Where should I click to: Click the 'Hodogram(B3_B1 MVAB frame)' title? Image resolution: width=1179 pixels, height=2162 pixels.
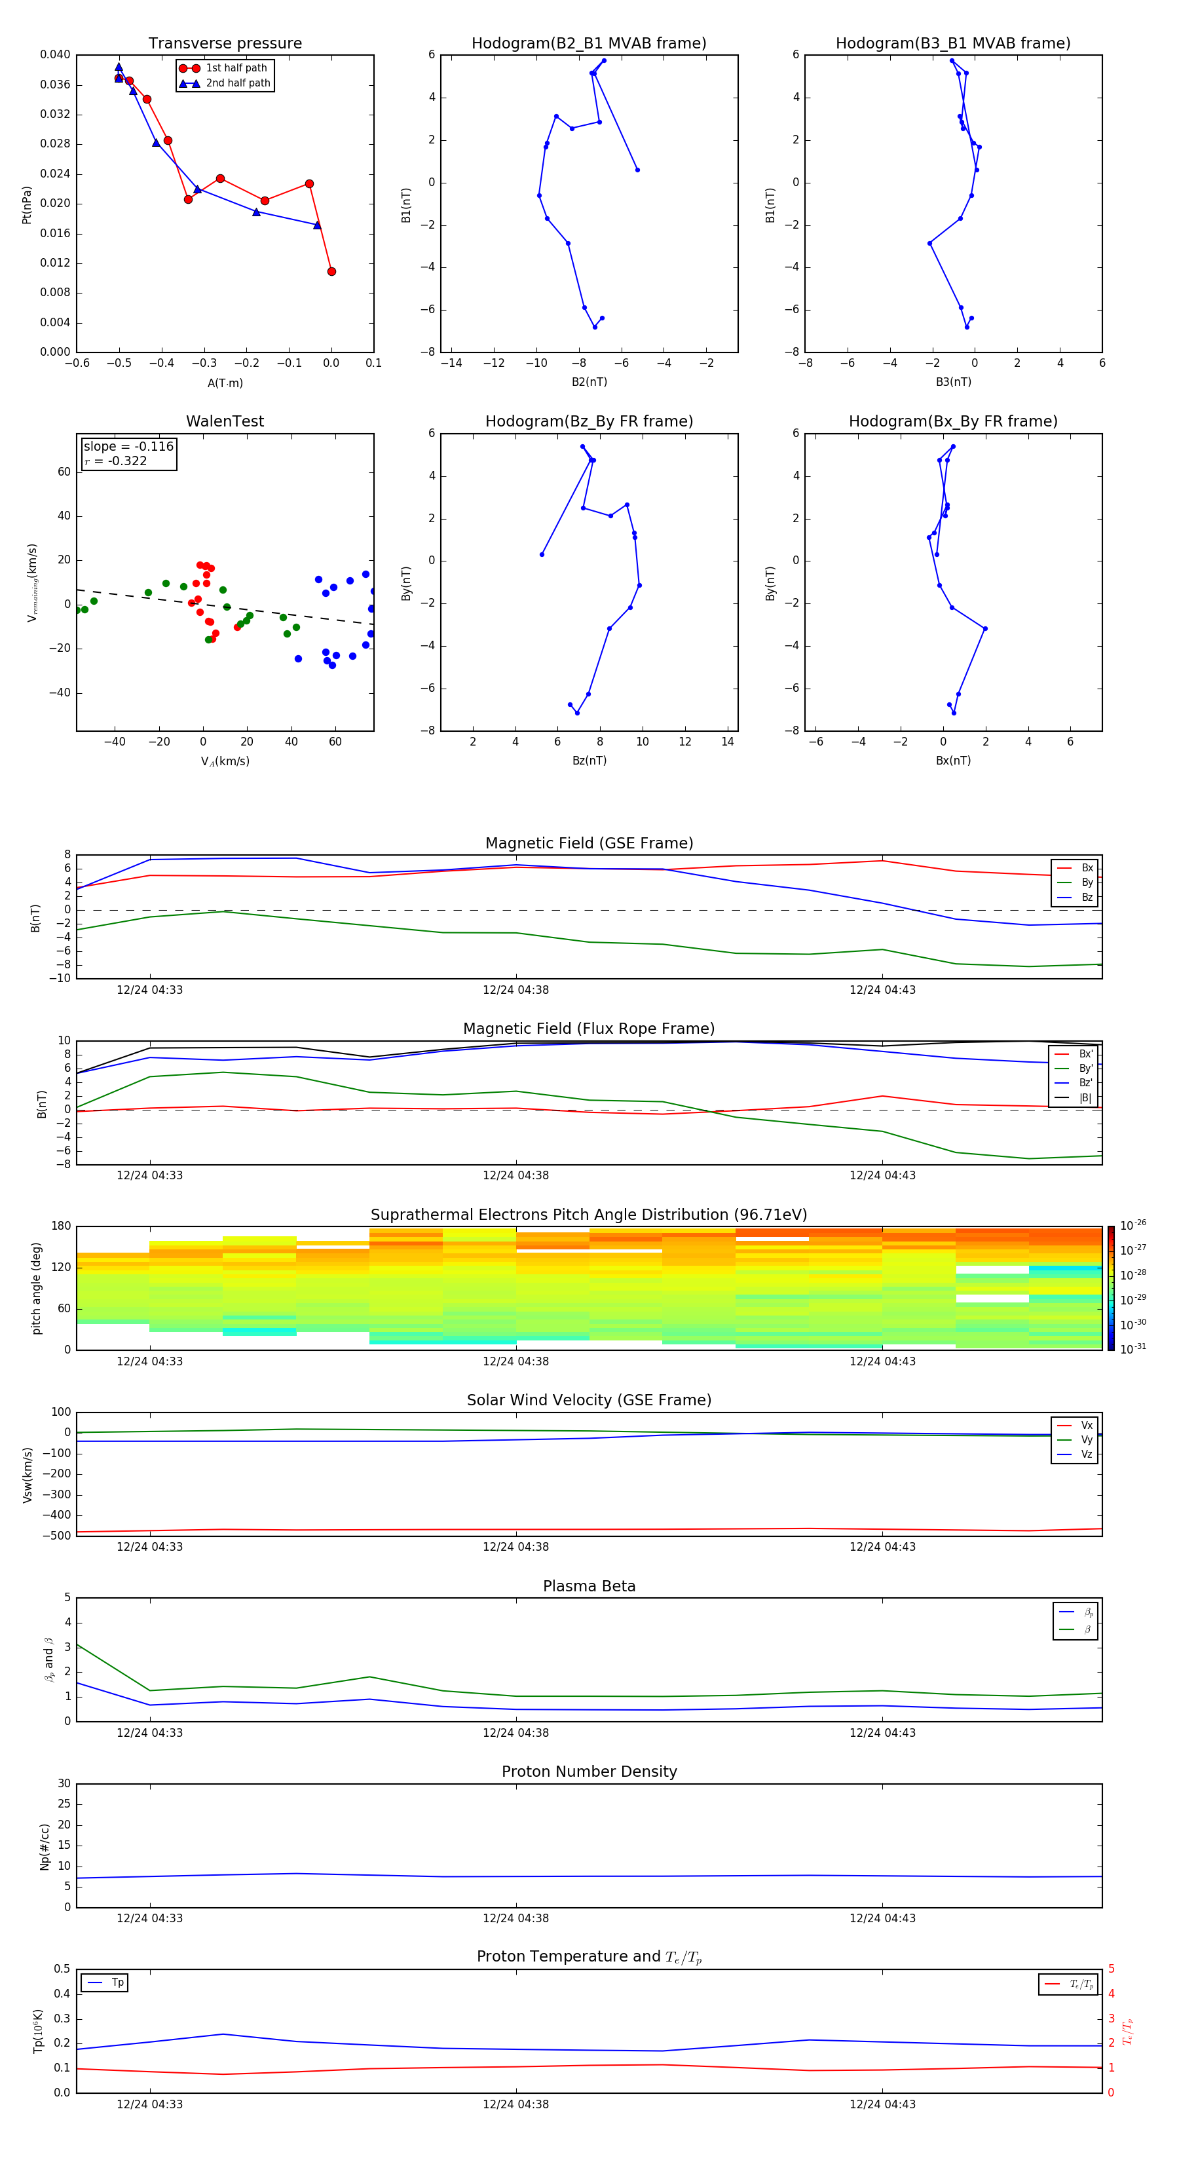point(953,43)
